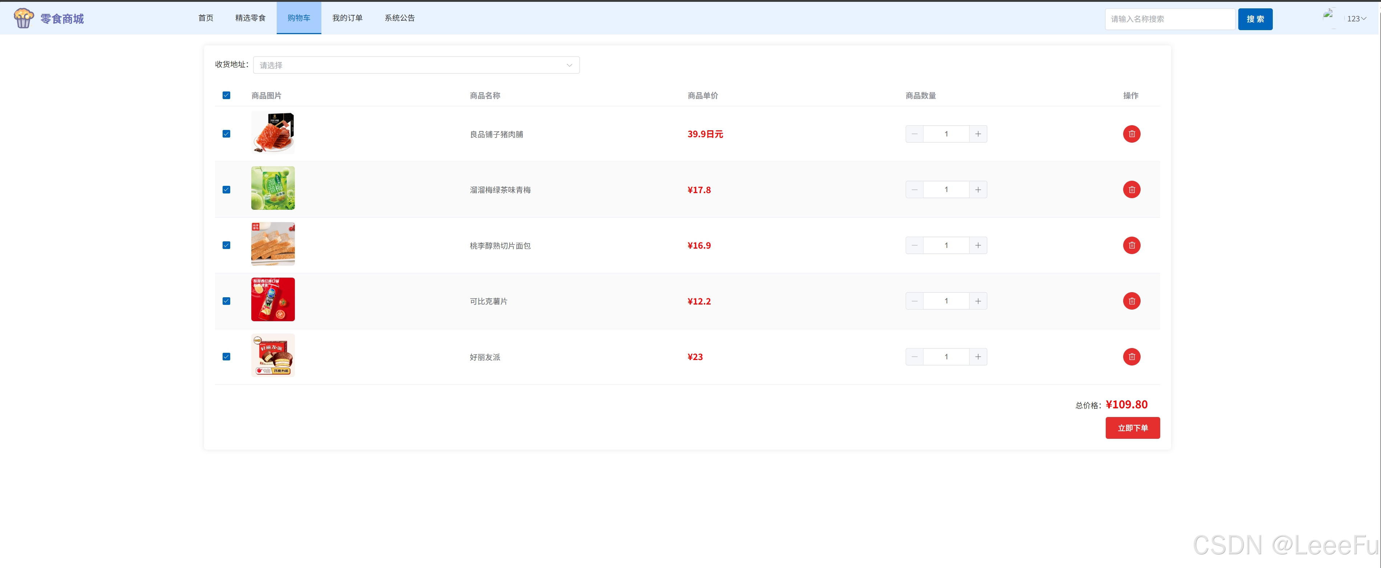1381x568 pixels.
Task: Click the 零食商城 cupcake logo
Action: [24, 19]
